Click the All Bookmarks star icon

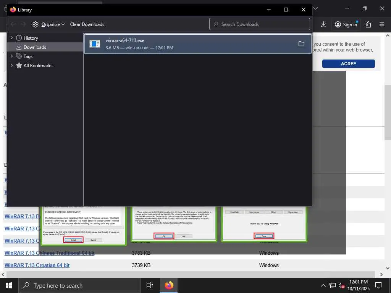(x=19, y=65)
